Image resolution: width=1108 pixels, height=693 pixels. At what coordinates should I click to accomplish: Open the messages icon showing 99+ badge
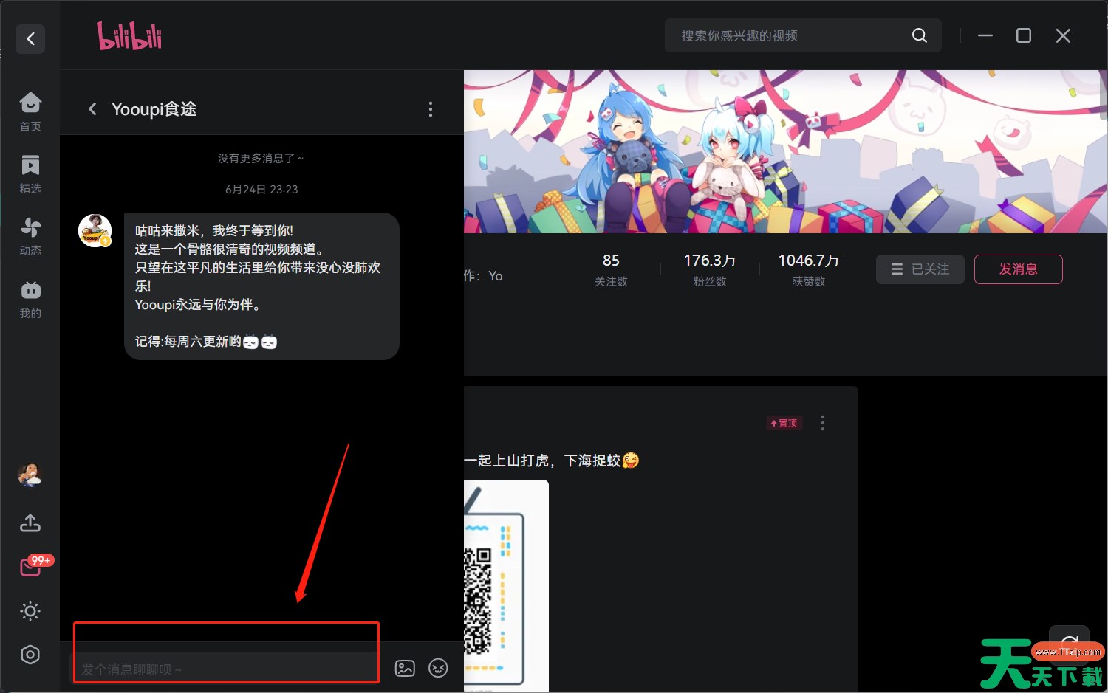[30, 567]
